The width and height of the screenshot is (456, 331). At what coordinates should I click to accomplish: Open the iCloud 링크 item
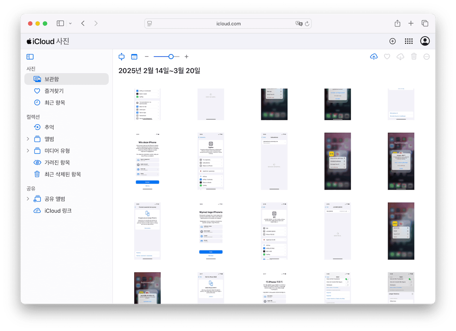(58, 211)
